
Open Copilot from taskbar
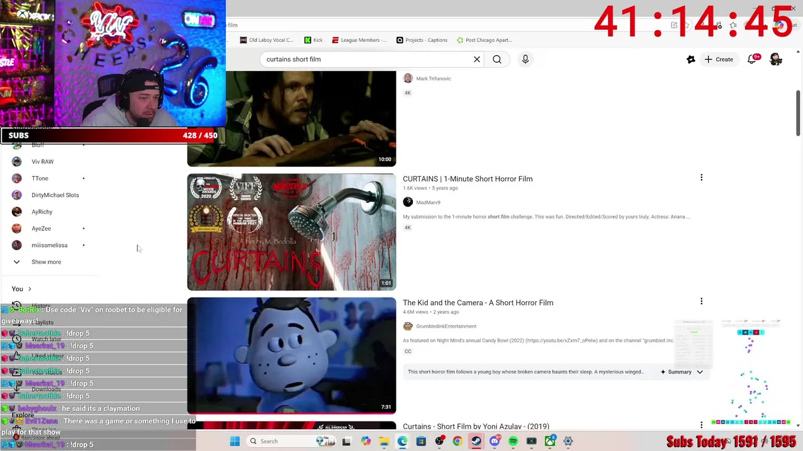[366, 442]
